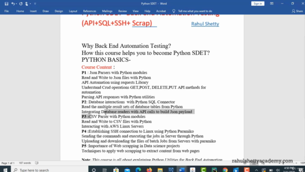Open Ribbon Display Options icon
The width and height of the screenshot is (305, 172).
(x=272, y=3)
